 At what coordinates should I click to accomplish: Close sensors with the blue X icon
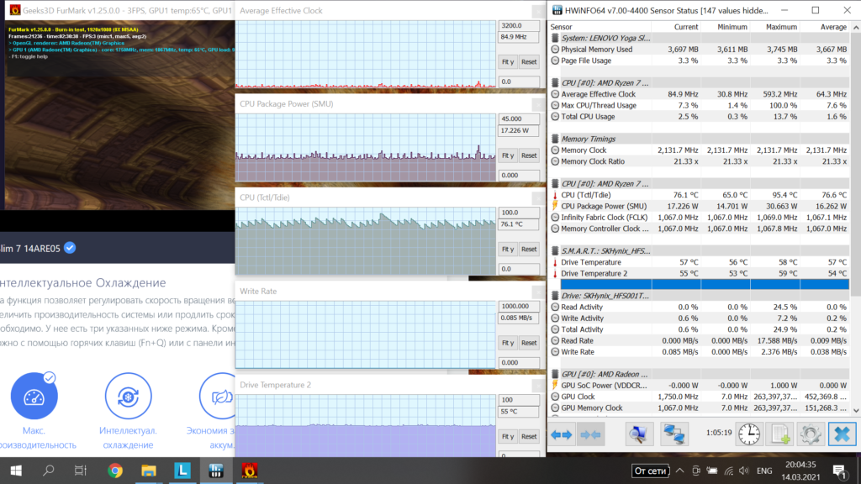pyautogui.click(x=842, y=434)
